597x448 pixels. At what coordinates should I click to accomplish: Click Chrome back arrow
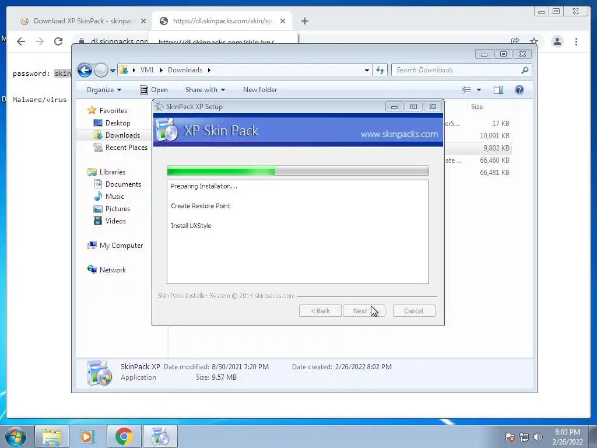coord(21,41)
